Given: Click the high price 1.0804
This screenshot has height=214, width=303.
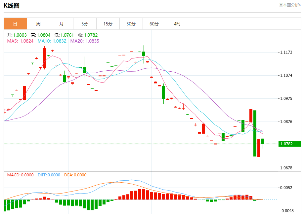Looking at the screenshot, I should click(x=44, y=35).
